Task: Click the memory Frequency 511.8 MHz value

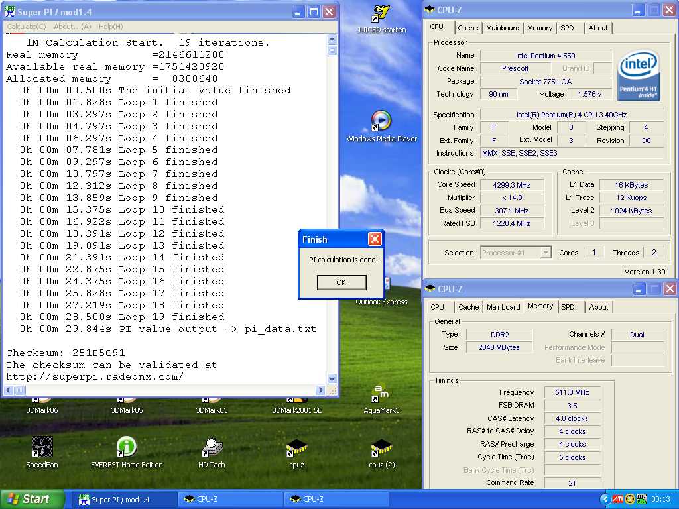Action: click(572, 392)
